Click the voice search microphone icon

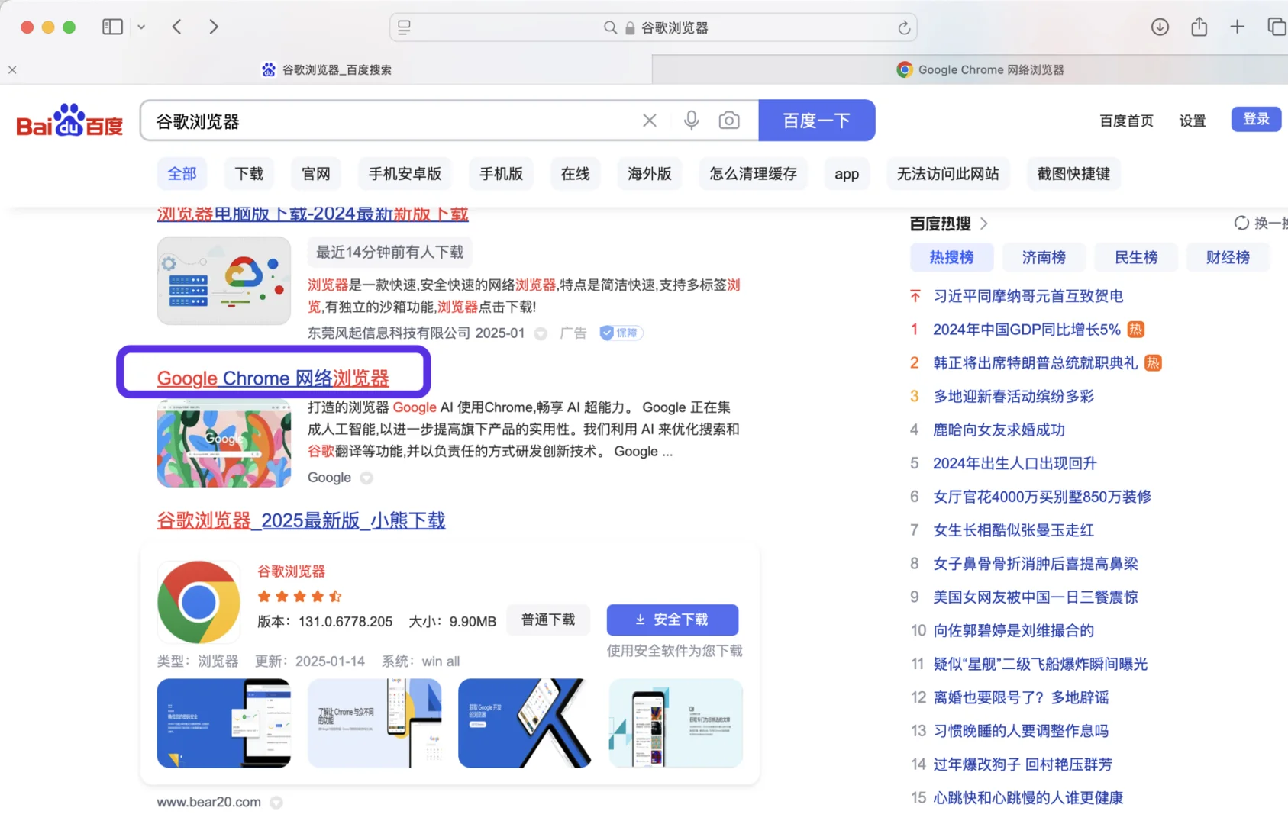(x=691, y=120)
